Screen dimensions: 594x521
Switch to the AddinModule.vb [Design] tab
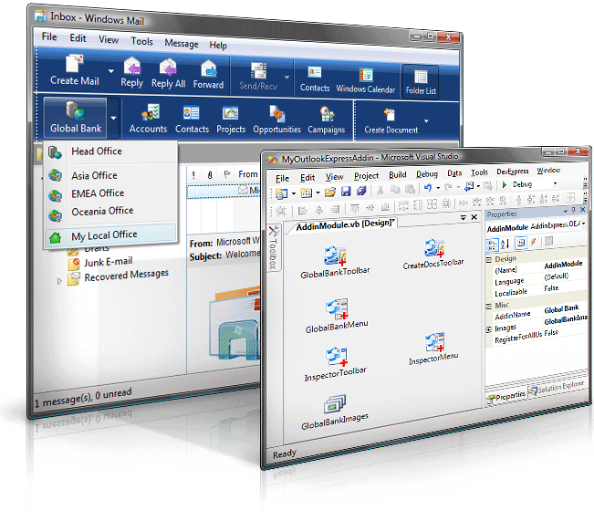345,224
